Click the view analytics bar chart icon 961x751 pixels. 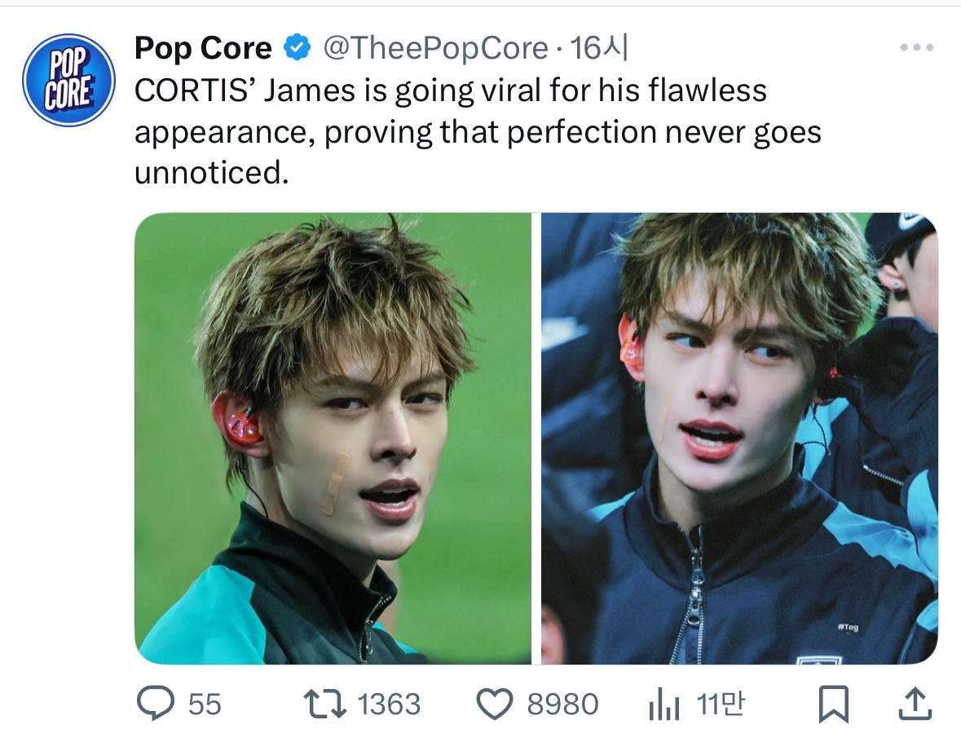pyautogui.click(x=664, y=705)
